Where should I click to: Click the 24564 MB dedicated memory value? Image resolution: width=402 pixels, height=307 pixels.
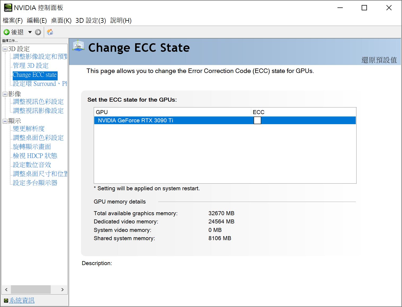[x=221, y=222]
